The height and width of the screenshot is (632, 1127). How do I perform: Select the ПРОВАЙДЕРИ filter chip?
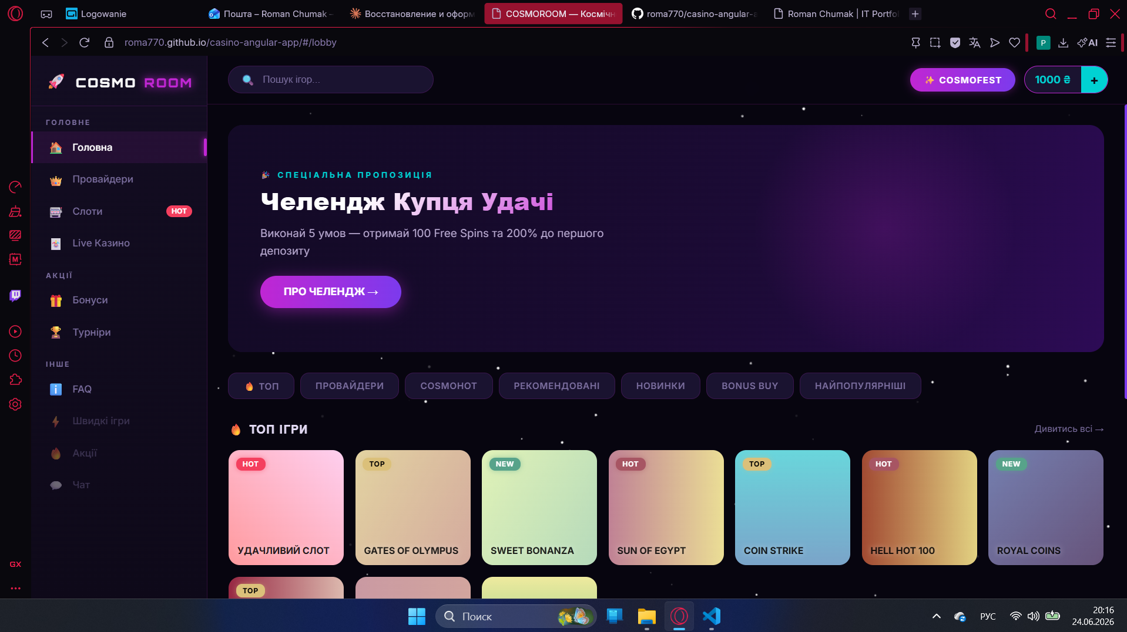(x=350, y=386)
